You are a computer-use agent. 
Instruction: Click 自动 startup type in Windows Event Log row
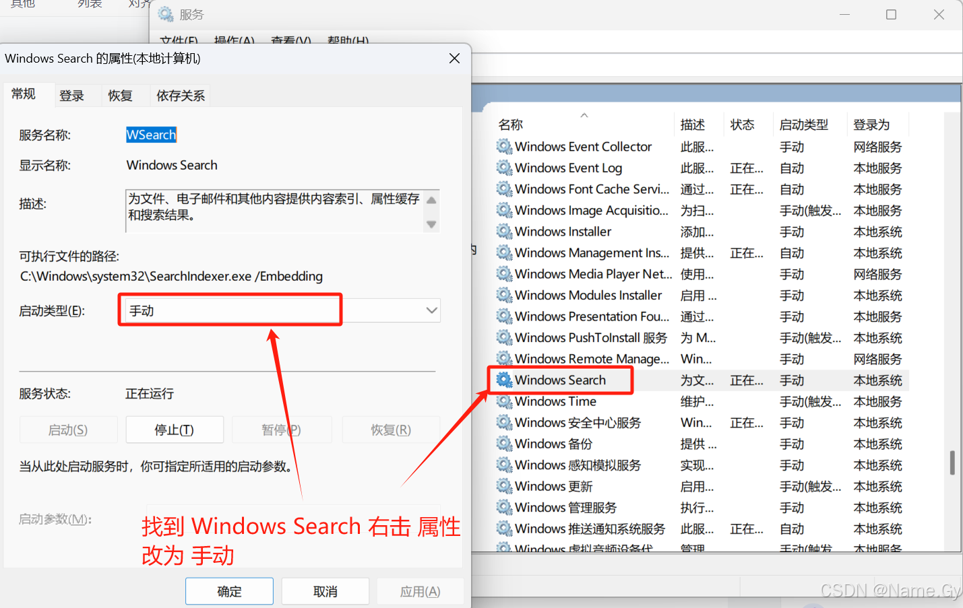[x=792, y=168]
